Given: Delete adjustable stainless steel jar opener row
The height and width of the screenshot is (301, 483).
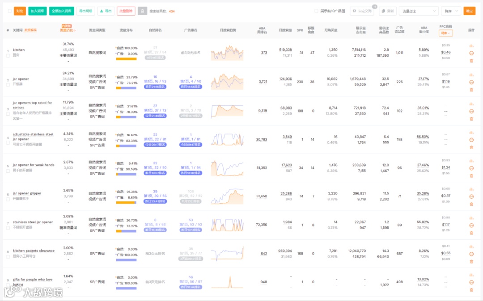Looking at the screenshot, I should click(471, 147).
